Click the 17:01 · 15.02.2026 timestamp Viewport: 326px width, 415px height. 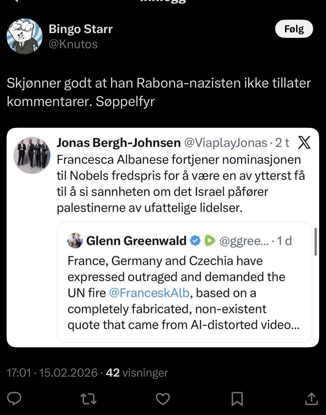coord(52,373)
